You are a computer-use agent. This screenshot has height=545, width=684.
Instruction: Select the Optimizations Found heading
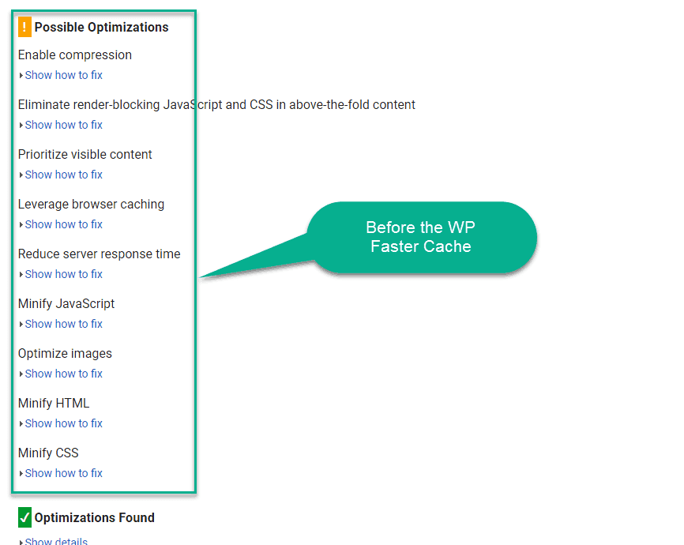(95, 517)
